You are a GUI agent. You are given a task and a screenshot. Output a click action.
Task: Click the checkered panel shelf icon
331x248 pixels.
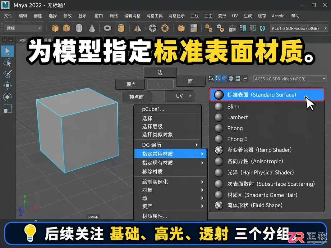click(194, 28)
